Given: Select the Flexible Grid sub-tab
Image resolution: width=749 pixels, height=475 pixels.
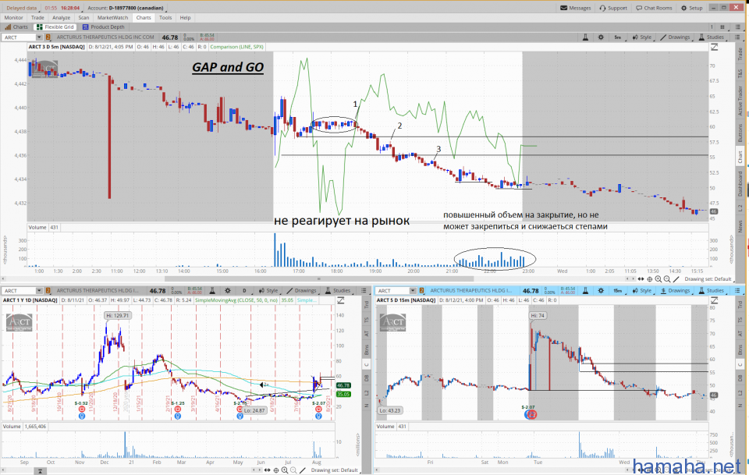Looking at the screenshot, I should (55, 27).
